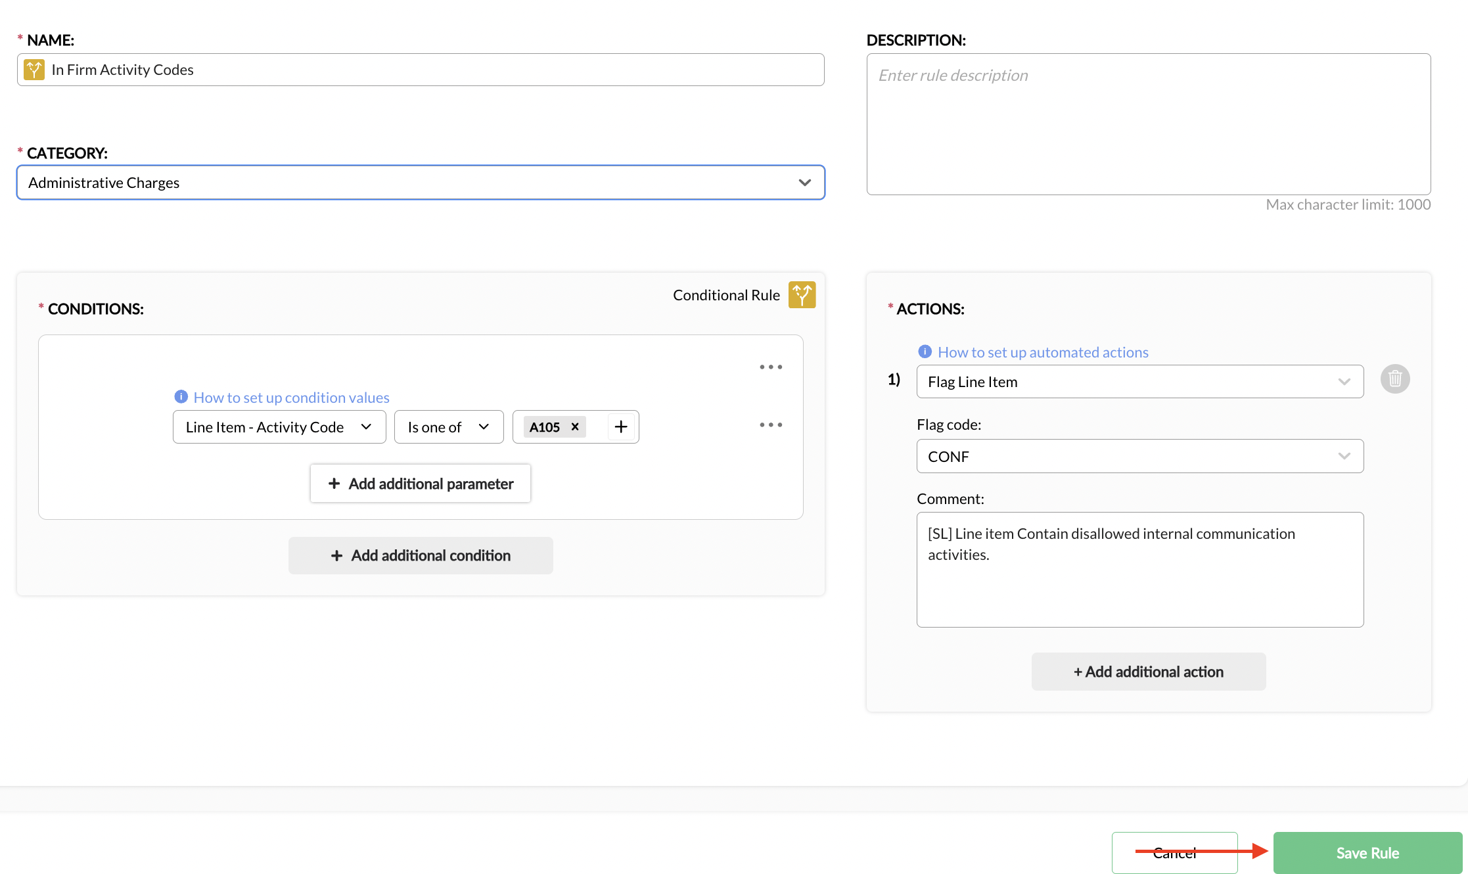This screenshot has width=1468, height=874.
Task: Remove the A105 activity code tag
Action: pyautogui.click(x=575, y=427)
